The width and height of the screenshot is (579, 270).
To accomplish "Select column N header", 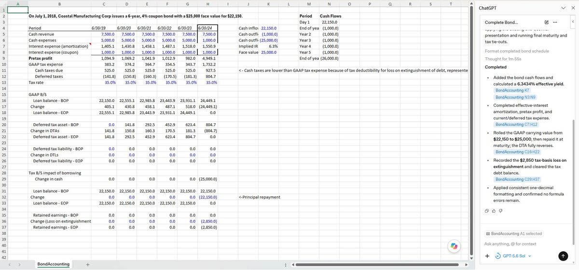I will [x=329, y=4].
